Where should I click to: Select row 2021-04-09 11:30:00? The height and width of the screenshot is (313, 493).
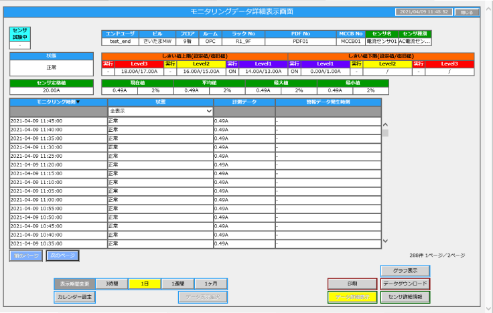[195, 147]
